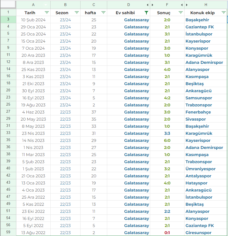
Task: Open Adana Demirspor link in row 12
Action: 204,62
